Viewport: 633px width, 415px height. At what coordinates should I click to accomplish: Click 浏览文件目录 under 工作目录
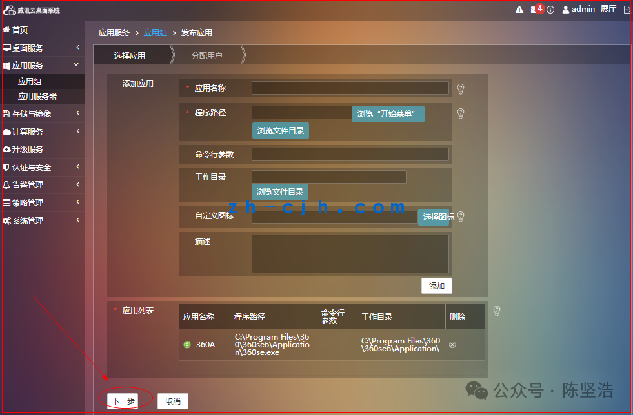[x=280, y=192]
